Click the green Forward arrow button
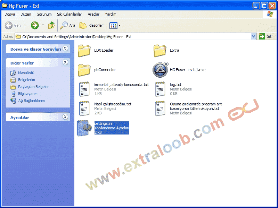Screen dimensions: 278x208 pyautogui.click(x=35, y=25)
